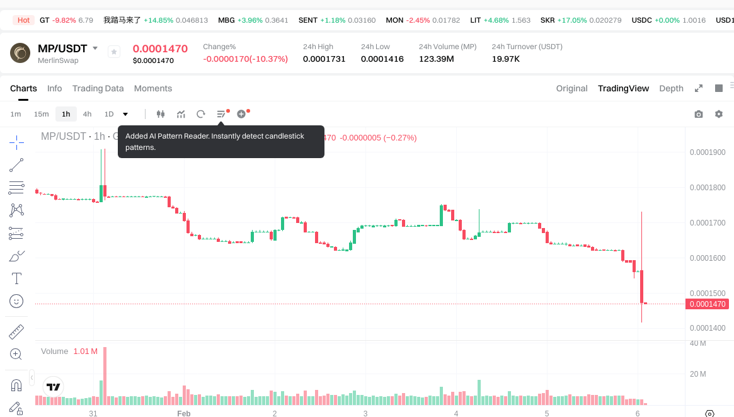The height and width of the screenshot is (417, 734).
Task: Expand more time intervals dropdown
Action: [x=125, y=114]
